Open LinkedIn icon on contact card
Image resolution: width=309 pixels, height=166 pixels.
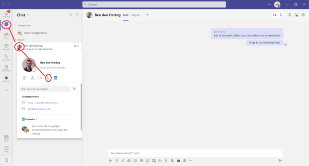click(55, 78)
